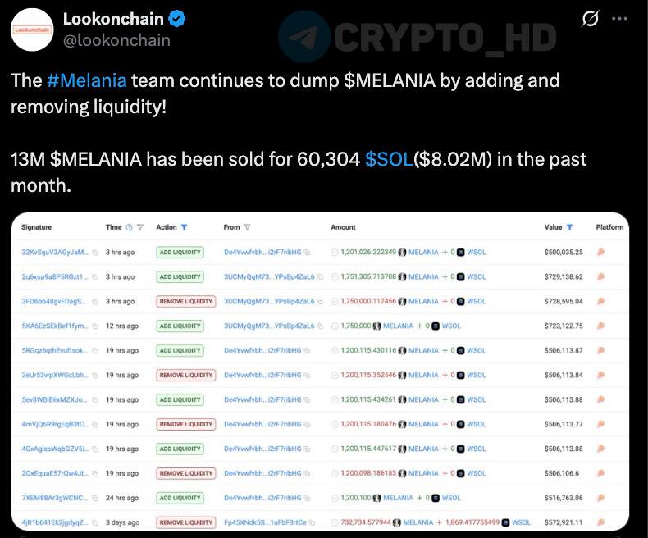Open the Action column filter funnel
The width and height of the screenshot is (648, 538).
pyautogui.click(x=185, y=227)
